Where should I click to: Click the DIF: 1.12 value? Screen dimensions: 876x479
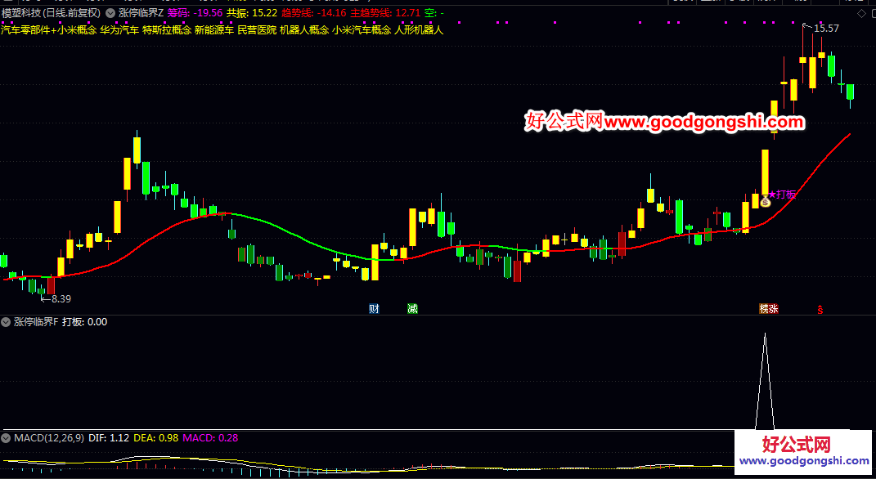pyautogui.click(x=109, y=438)
